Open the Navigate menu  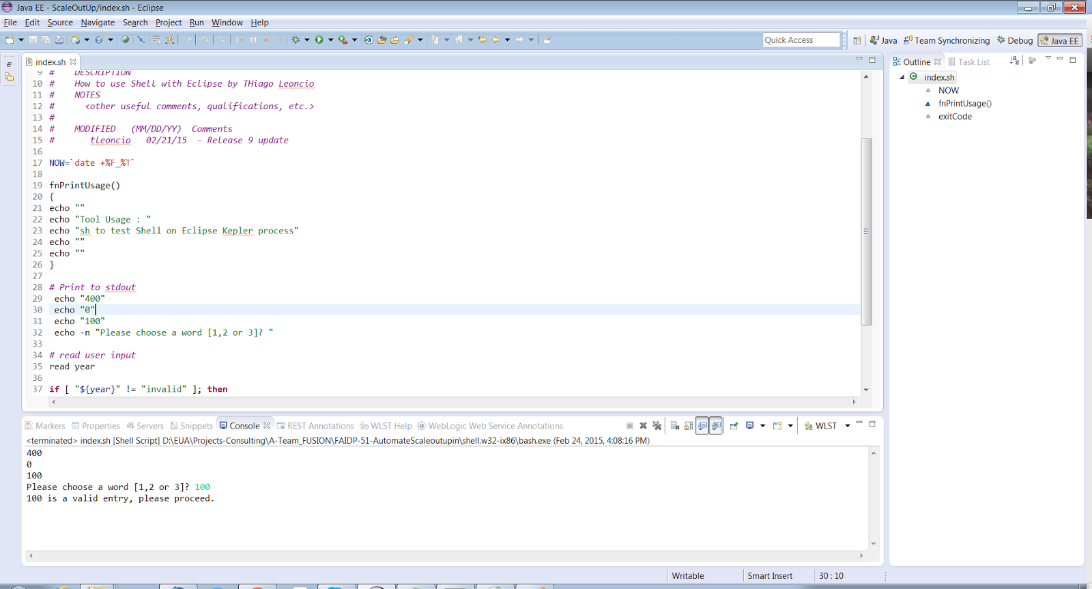coord(98,23)
